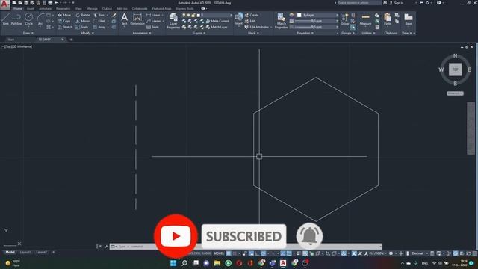The height and width of the screenshot is (269, 478).
Task: Toggle snap mode in status bar
Action: 235,253
